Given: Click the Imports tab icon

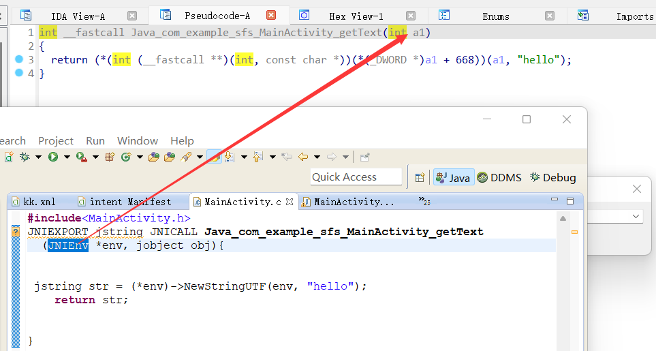Looking at the screenshot, I should [583, 16].
